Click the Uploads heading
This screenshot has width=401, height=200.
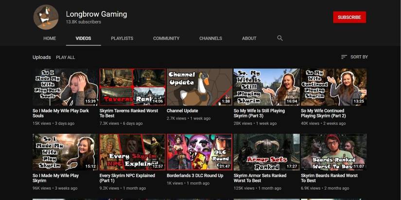[42, 57]
